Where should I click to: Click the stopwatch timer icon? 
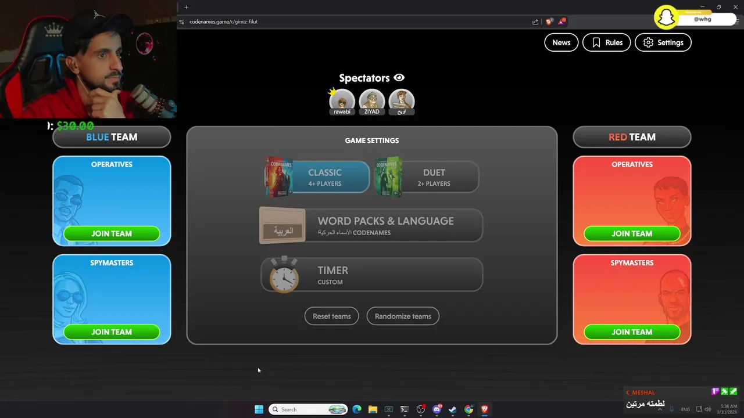click(284, 275)
